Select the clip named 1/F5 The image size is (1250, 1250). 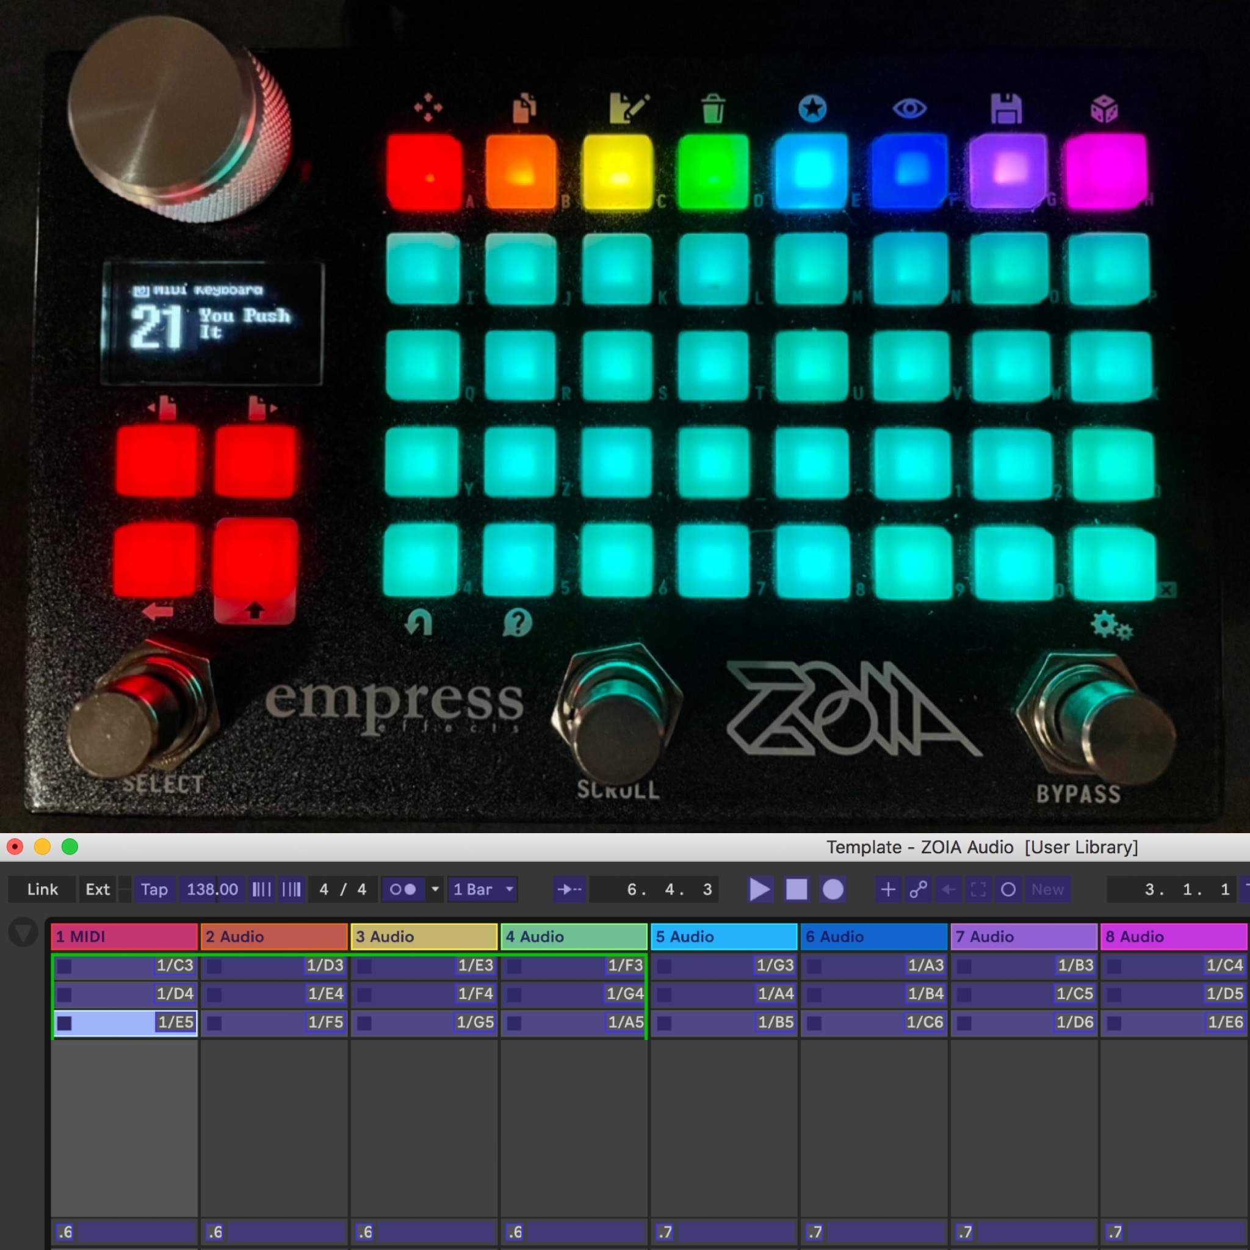click(274, 1023)
